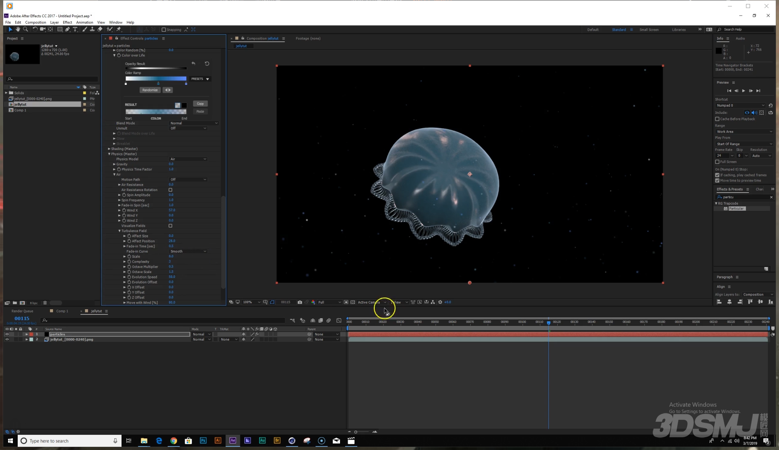Toggle If caching, play cached frames

(x=717, y=175)
